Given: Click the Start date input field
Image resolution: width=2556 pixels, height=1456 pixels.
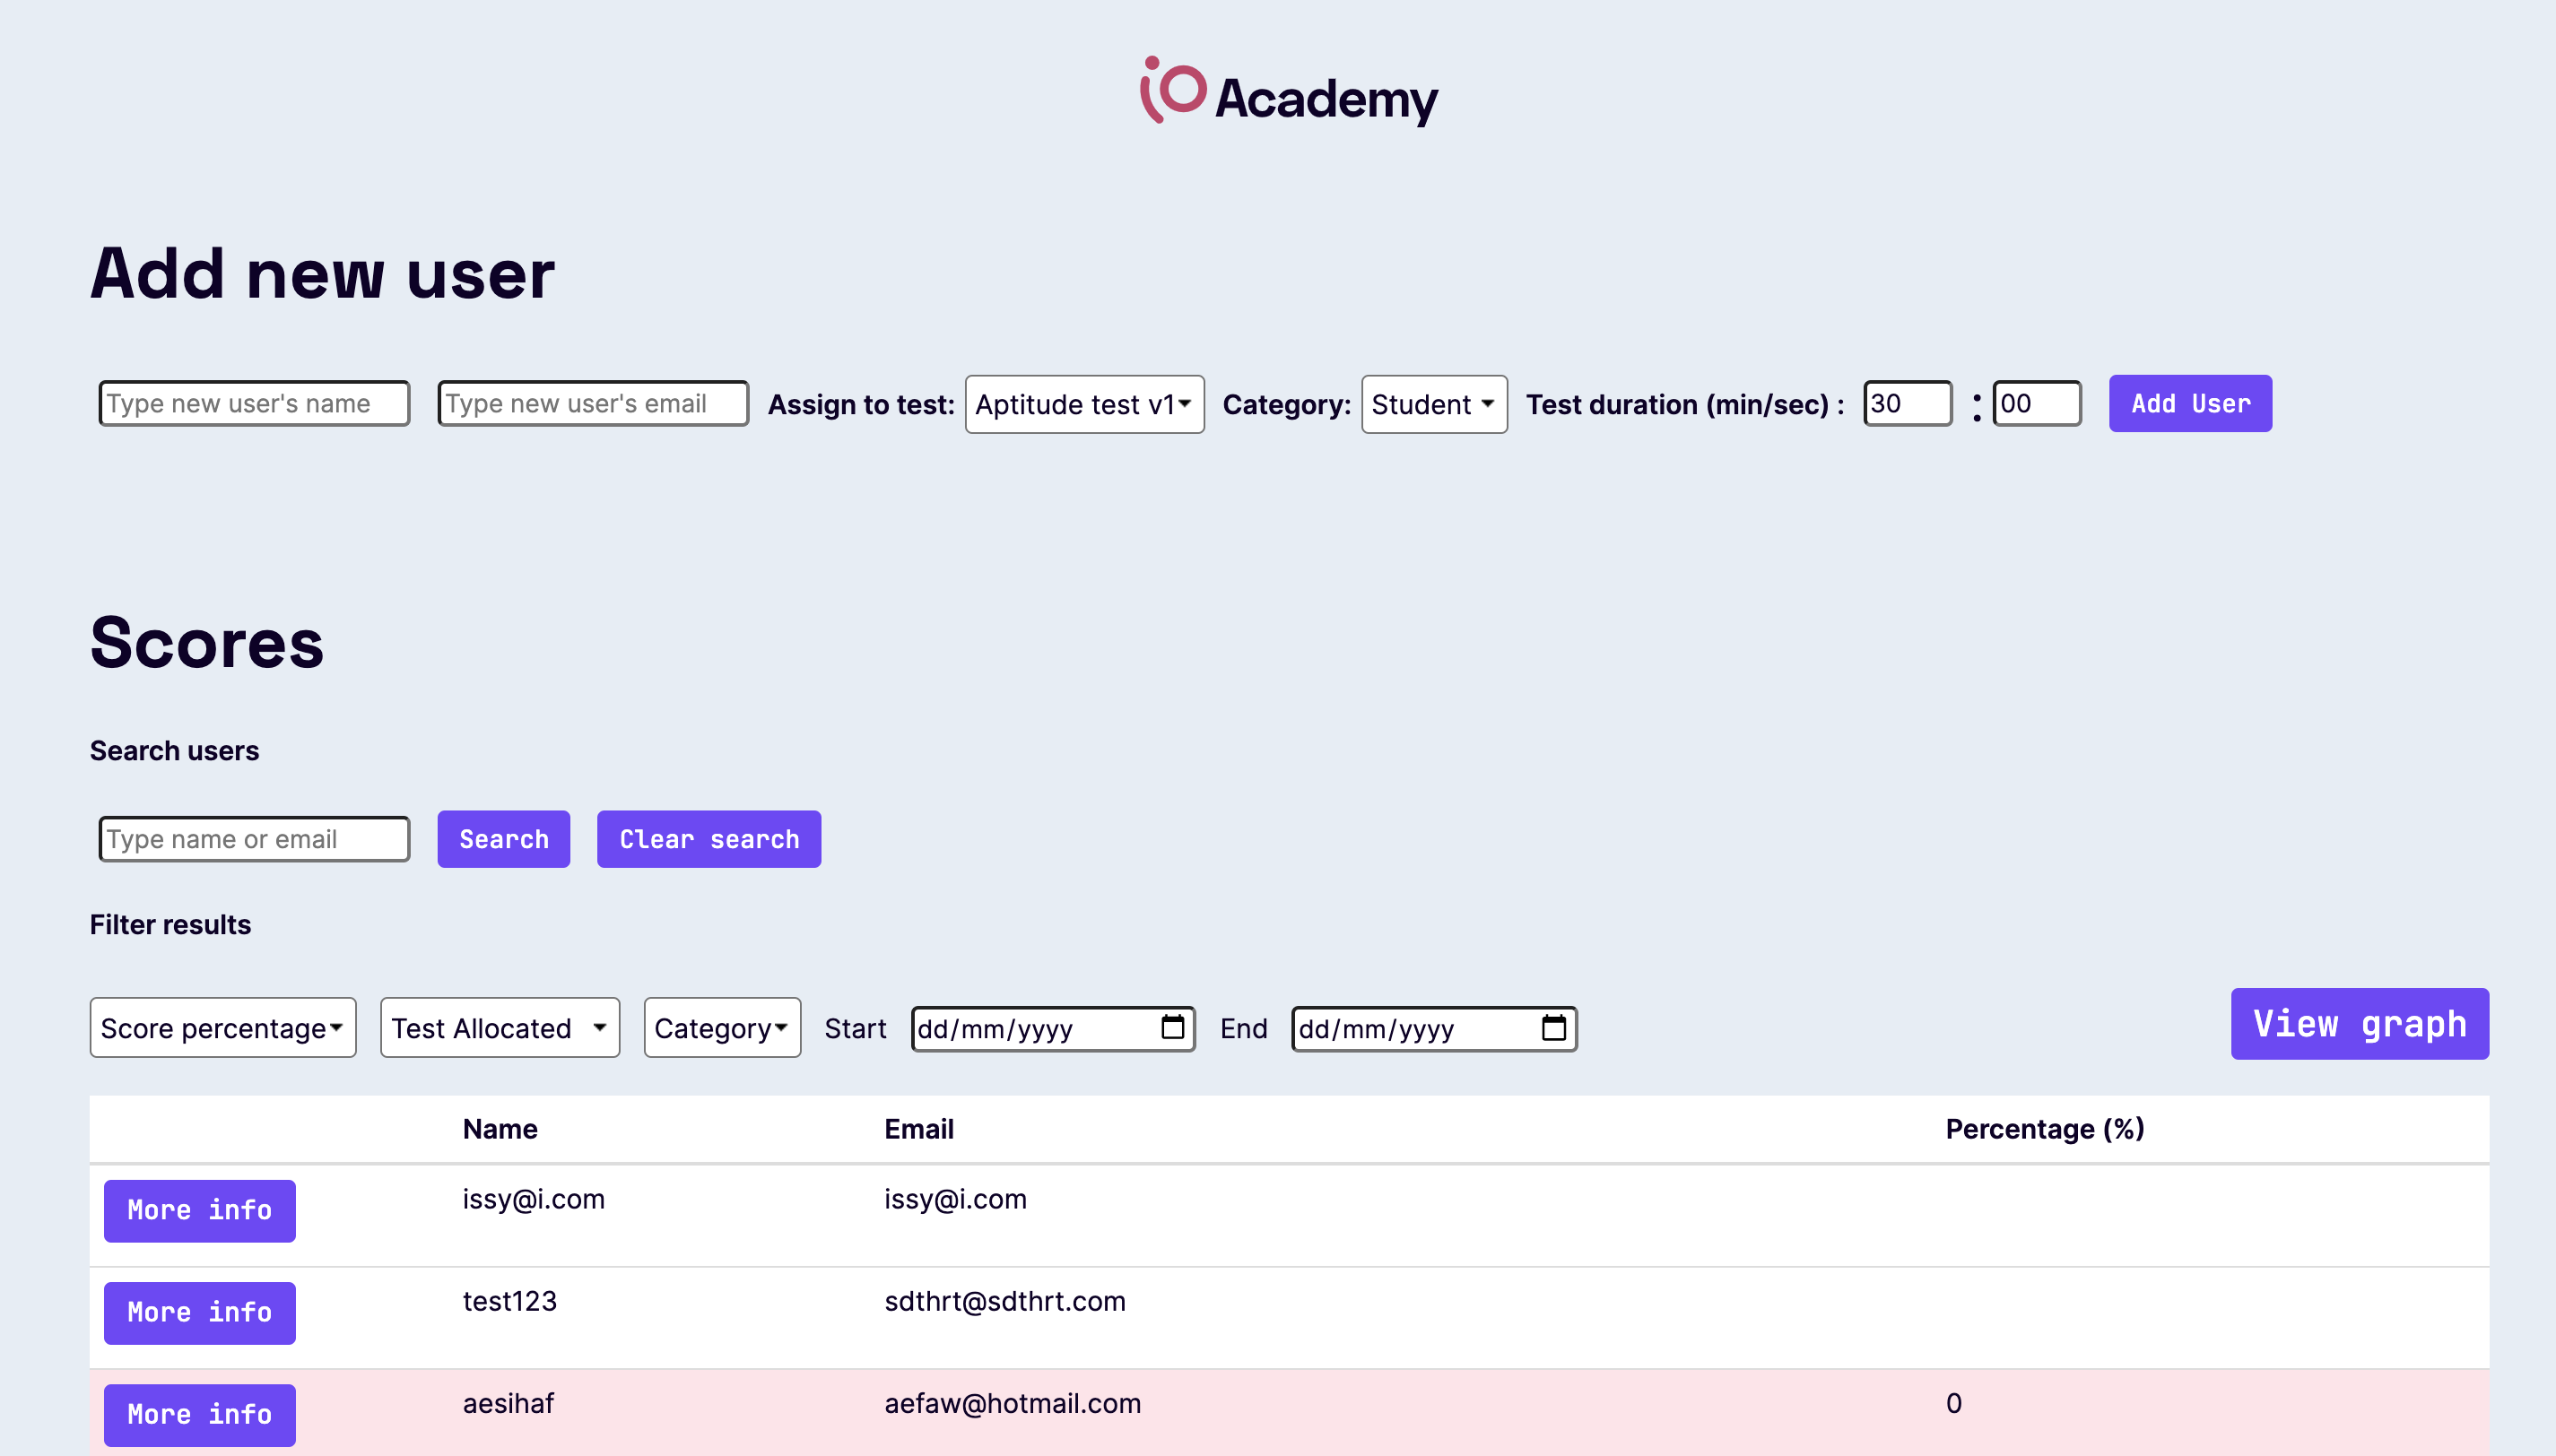Looking at the screenshot, I should [x=1053, y=1029].
